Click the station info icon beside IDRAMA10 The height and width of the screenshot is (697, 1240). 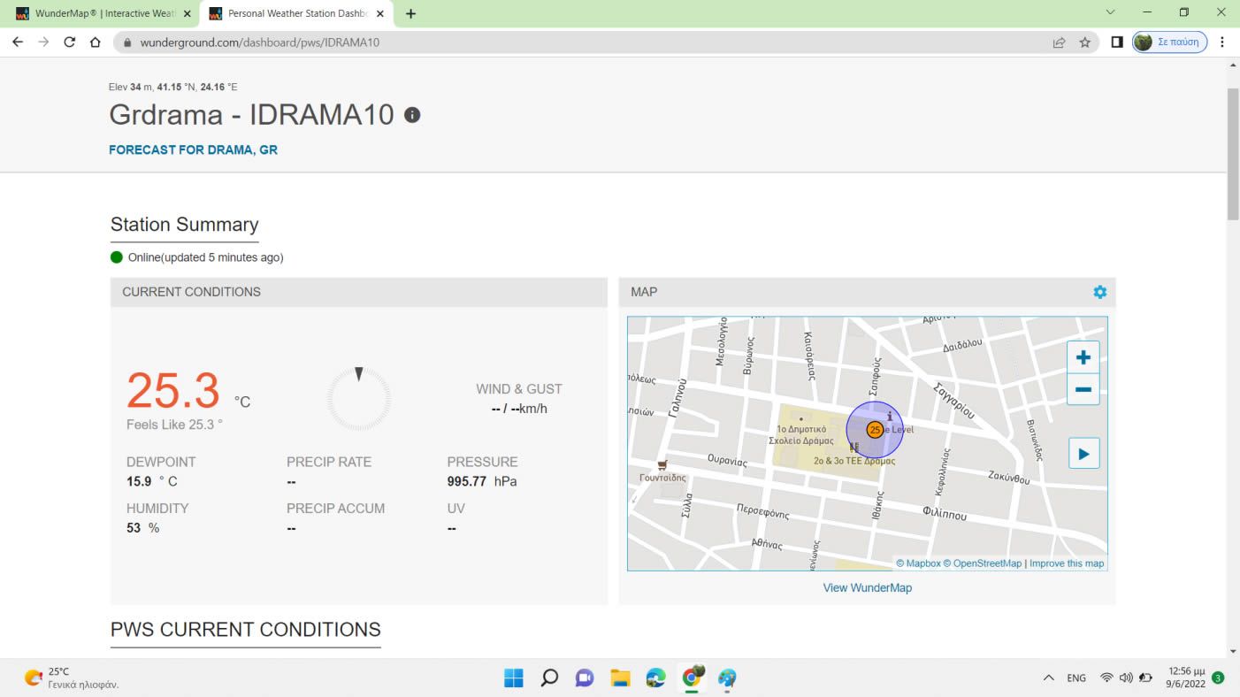[412, 115]
